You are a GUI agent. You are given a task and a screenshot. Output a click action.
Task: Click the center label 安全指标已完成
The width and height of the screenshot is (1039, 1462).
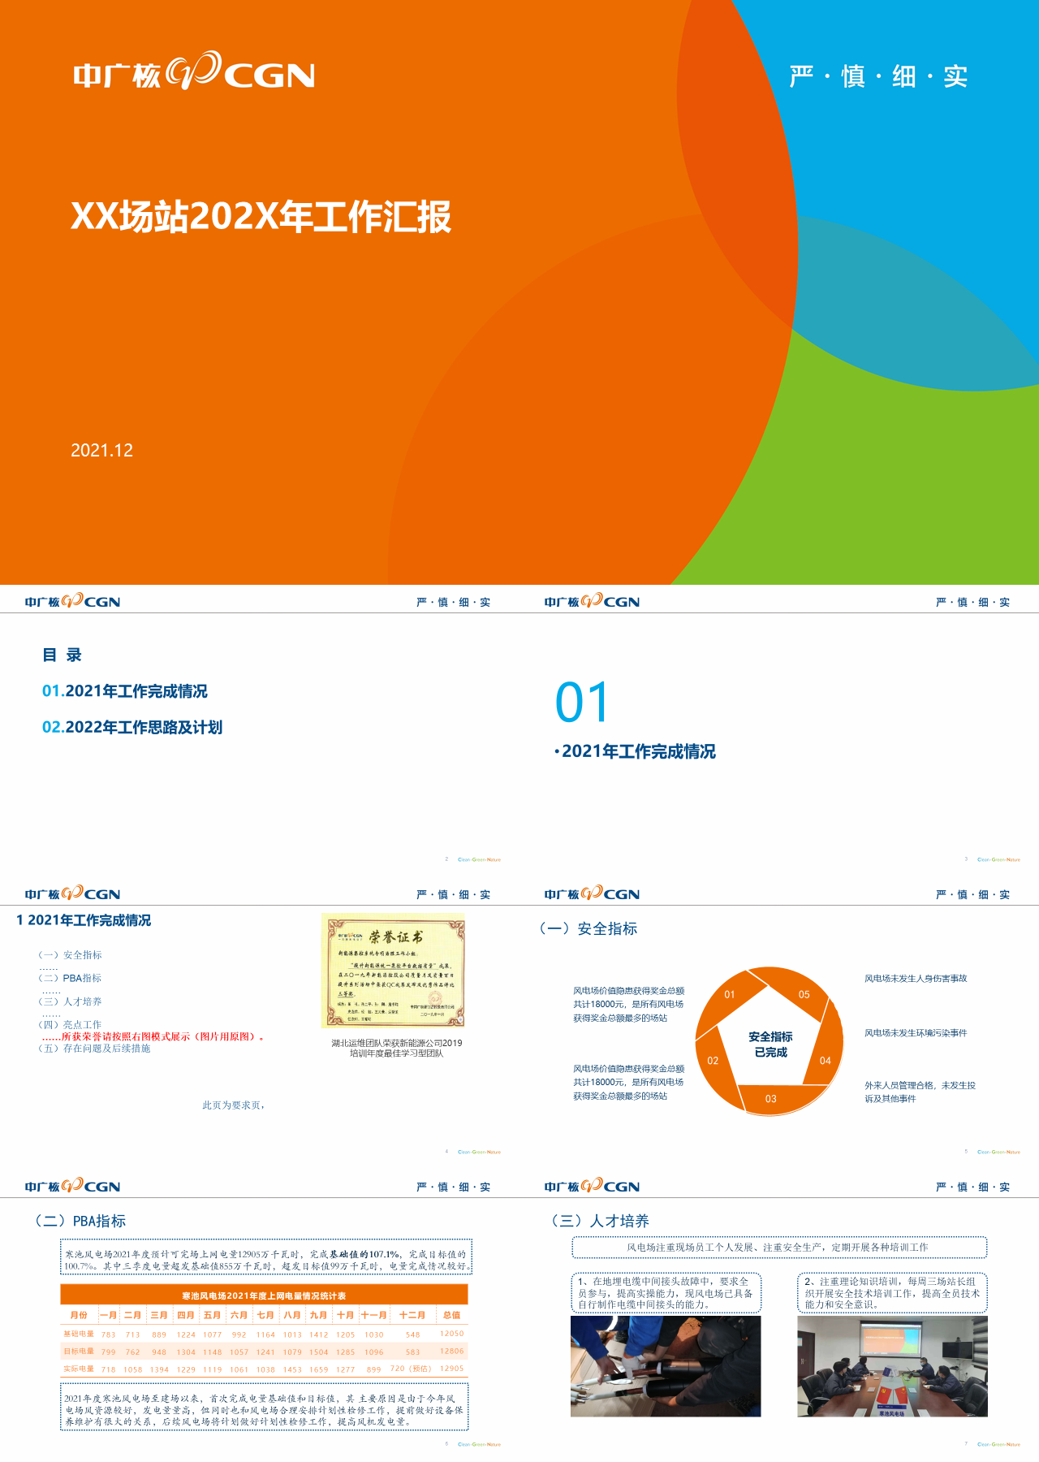click(770, 1045)
